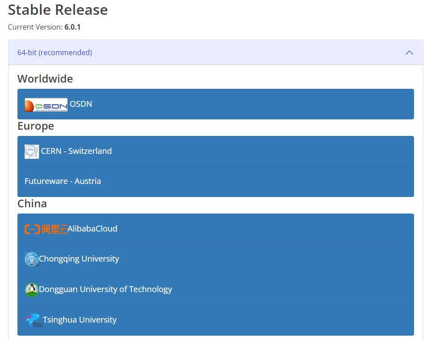This screenshot has width=427, height=341.
Task: Open the Tsinghua University mirror text
Action: 79,320
